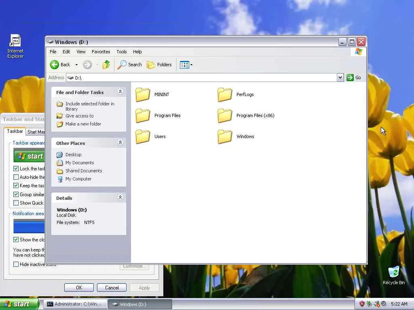414x310 pixels.
Task: Click OK in Taskbar properties dialog
Action: point(79,287)
